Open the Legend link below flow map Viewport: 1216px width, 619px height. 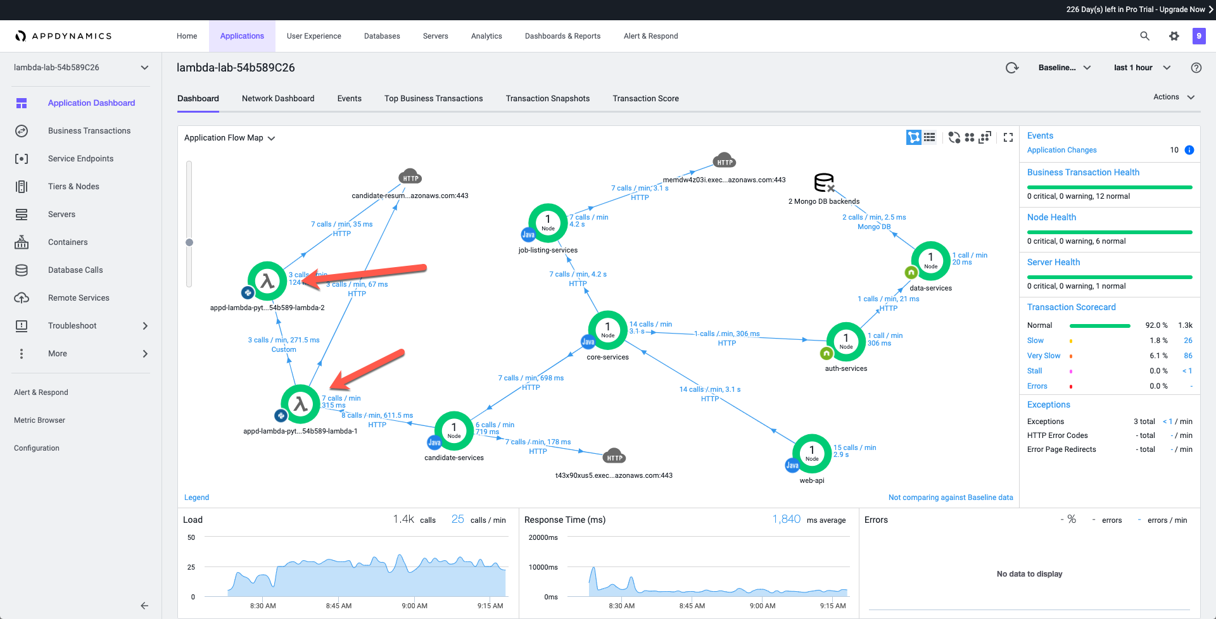[x=196, y=497]
